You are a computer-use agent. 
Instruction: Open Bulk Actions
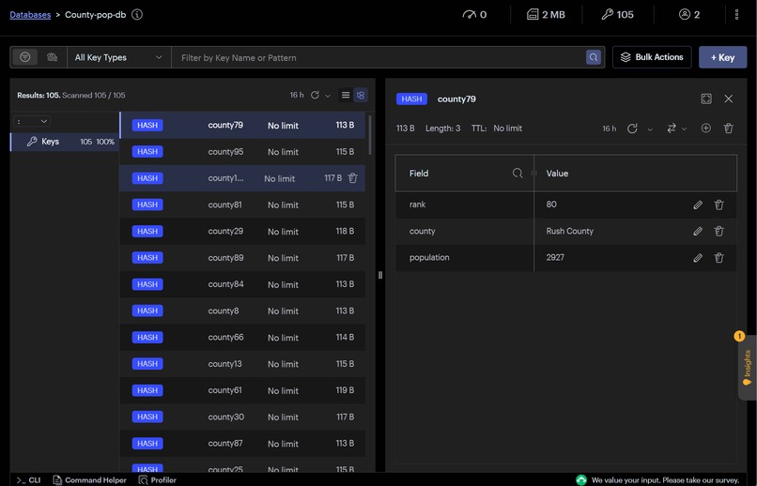tap(652, 57)
